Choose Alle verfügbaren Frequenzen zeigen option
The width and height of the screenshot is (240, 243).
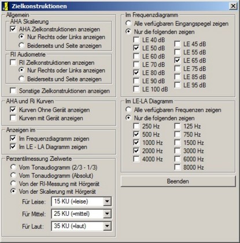click(128, 110)
